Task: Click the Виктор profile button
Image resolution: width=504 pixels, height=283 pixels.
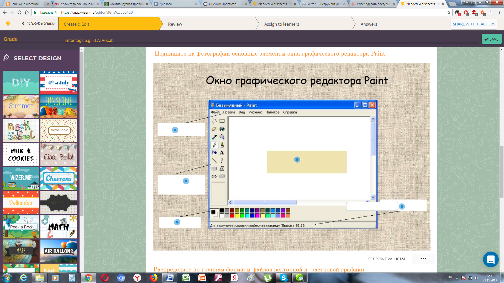Action: 468,2
